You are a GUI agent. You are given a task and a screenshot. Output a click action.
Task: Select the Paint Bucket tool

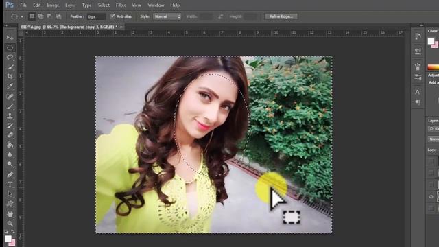pos(10,145)
